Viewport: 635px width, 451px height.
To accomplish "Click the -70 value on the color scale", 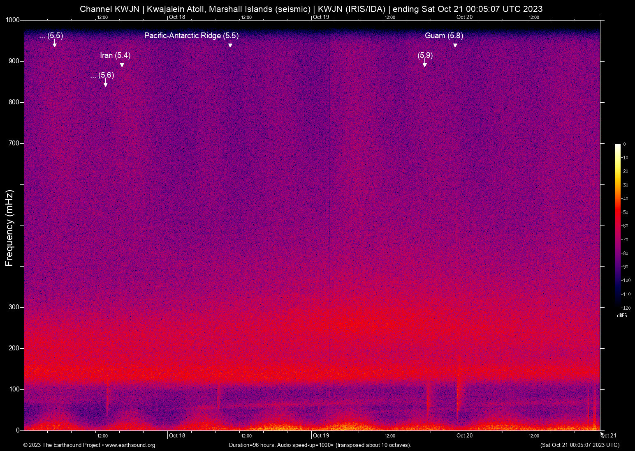I will (625, 240).
